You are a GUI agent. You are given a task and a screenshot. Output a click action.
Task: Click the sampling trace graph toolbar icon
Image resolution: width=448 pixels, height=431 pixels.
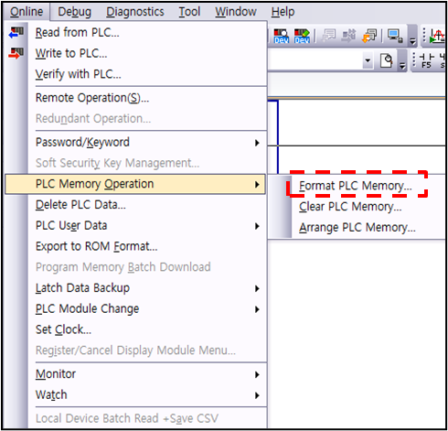pos(437,36)
